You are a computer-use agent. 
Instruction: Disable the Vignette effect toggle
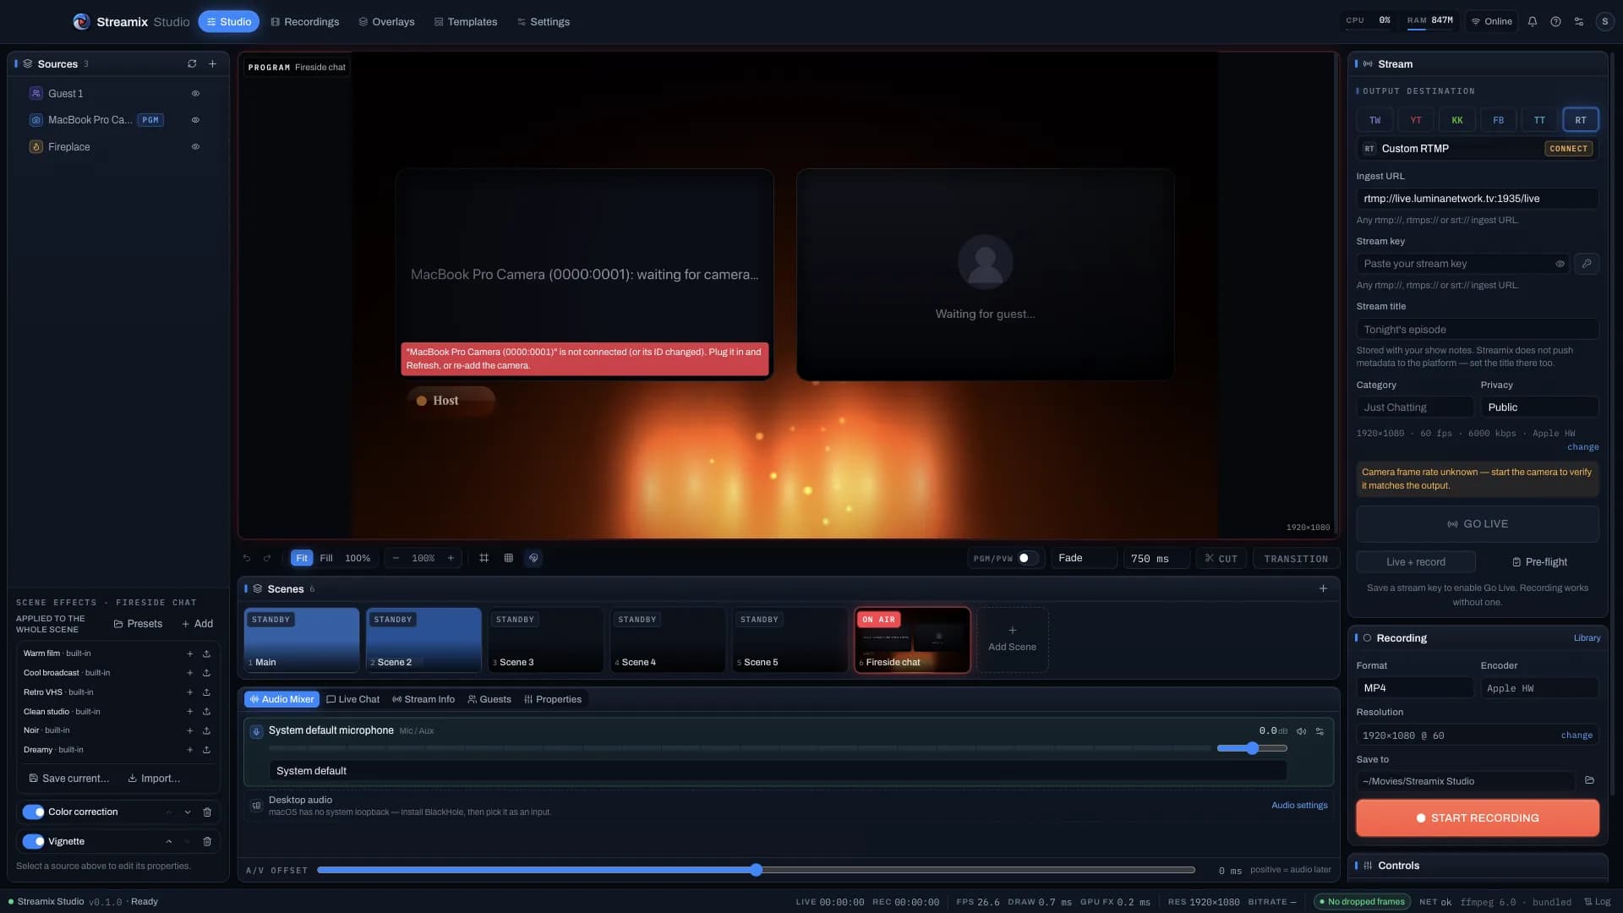pos(33,842)
